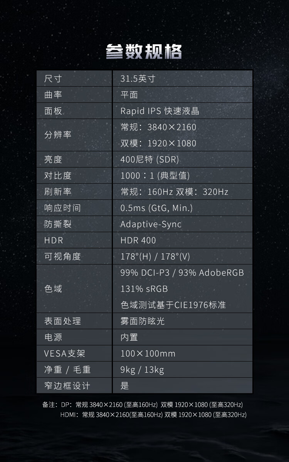Viewport: 289px width, 462px height.
Task: Click the 参数规格 title heading
Action: [x=144, y=52]
